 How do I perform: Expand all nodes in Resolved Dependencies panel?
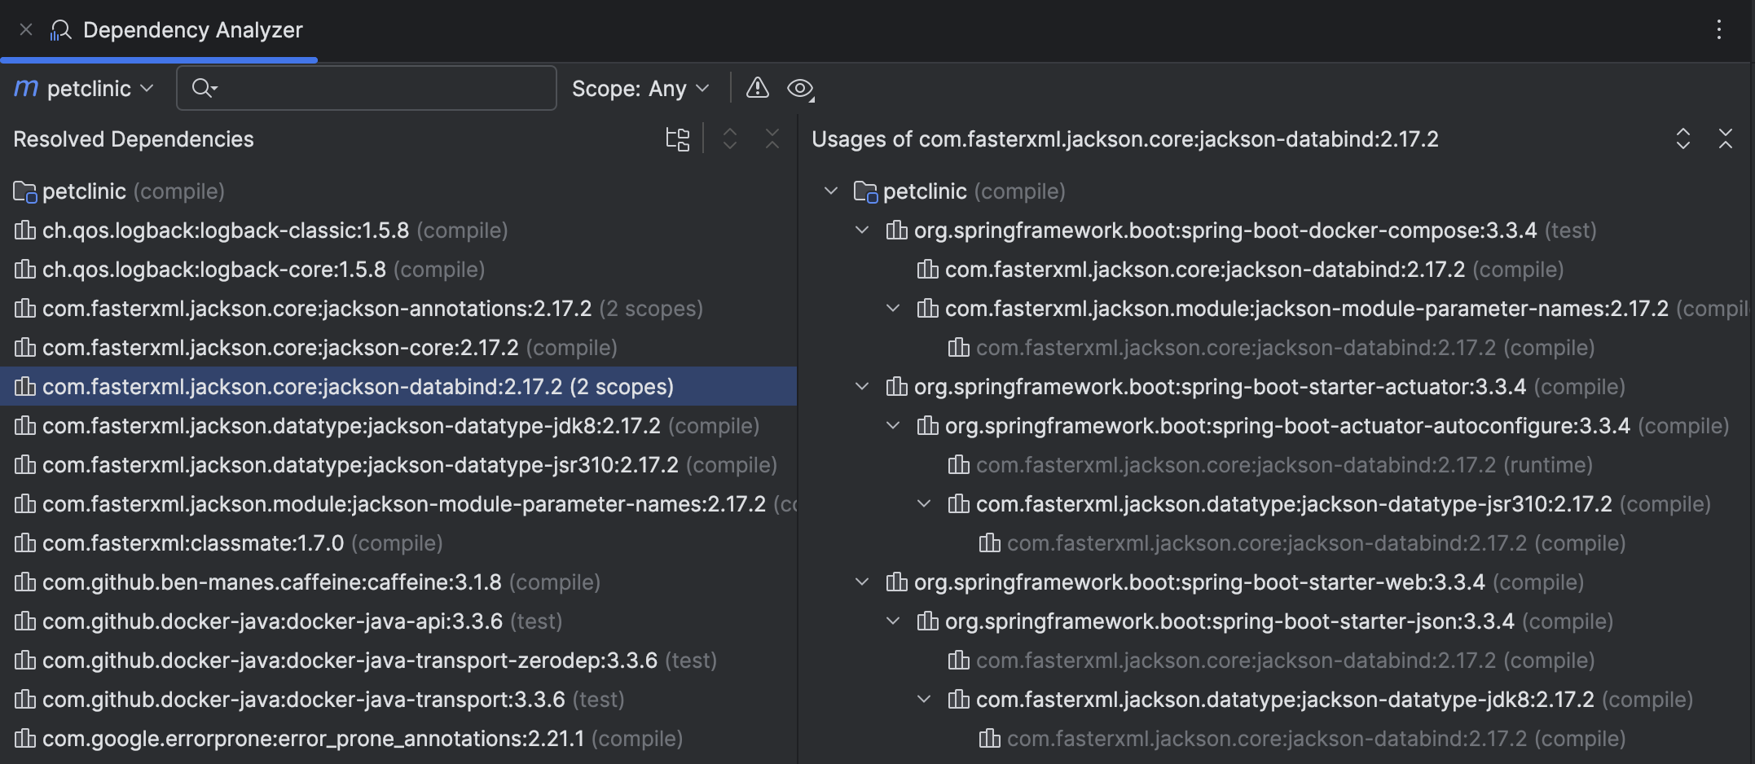click(729, 138)
